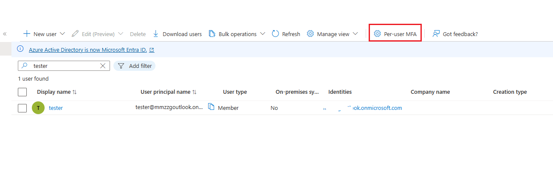Click the Refresh icon
553x182 pixels.
point(275,34)
